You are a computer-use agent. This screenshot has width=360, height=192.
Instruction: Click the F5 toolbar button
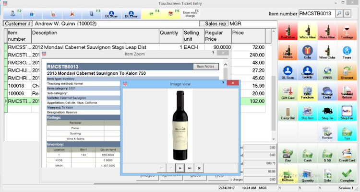coord(170,14)
